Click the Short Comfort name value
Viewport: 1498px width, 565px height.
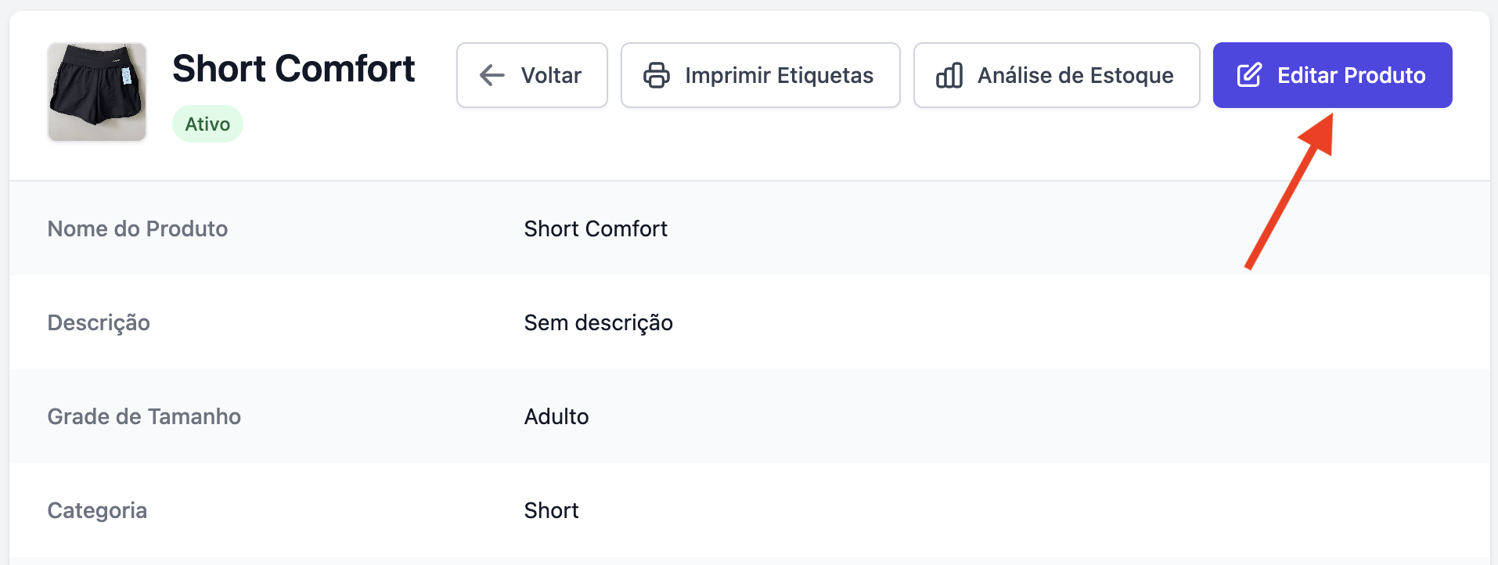click(596, 229)
